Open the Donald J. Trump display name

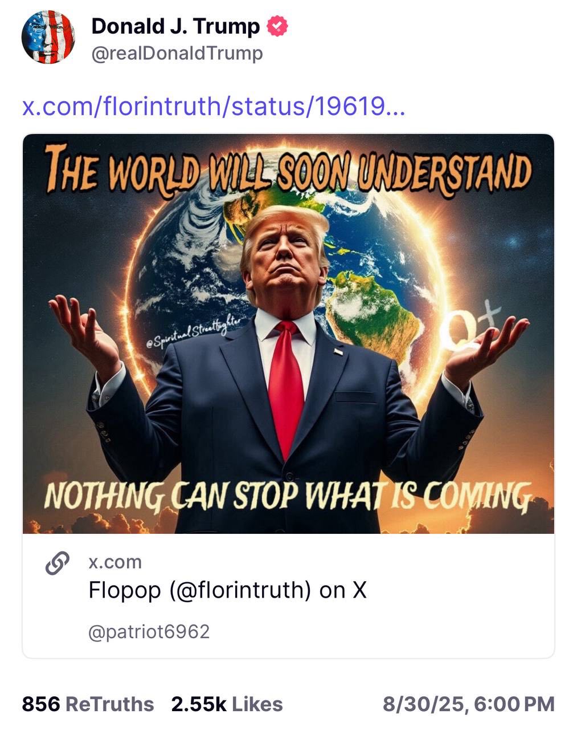[175, 26]
